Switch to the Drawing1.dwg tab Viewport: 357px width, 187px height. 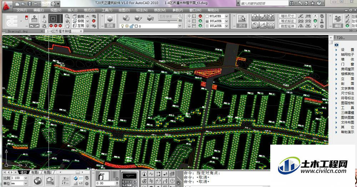(18, 31)
